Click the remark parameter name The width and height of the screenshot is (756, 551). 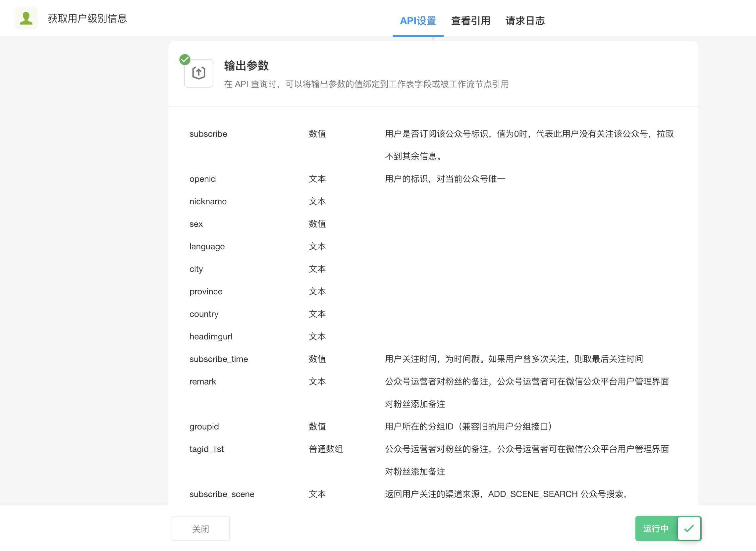click(x=202, y=381)
